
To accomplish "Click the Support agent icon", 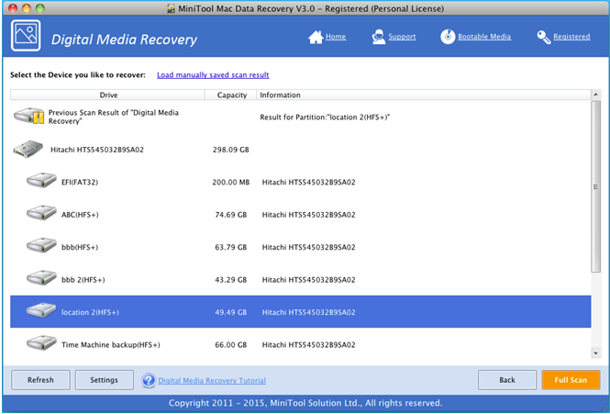I will pos(379,37).
